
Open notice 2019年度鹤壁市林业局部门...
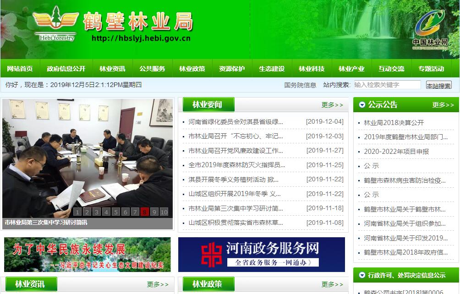tap(406, 137)
